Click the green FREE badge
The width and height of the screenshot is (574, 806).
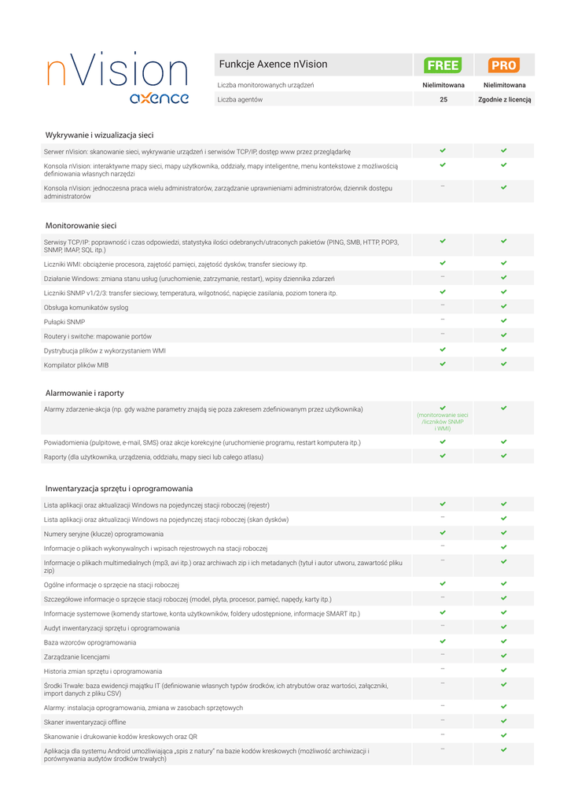coord(443,65)
